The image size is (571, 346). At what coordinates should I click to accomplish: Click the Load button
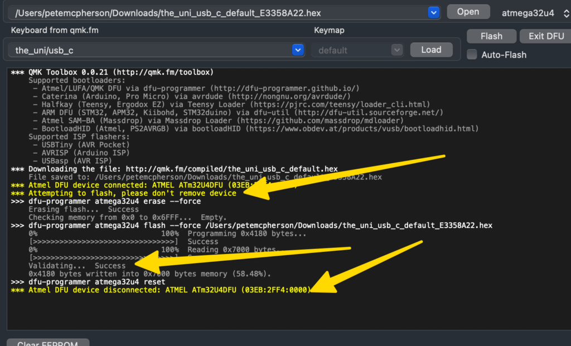pos(431,50)
